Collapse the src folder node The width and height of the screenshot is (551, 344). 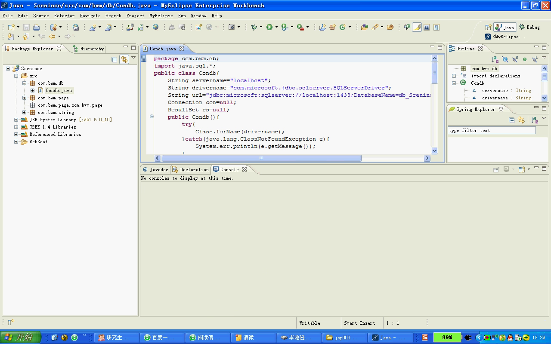(16, 76)
